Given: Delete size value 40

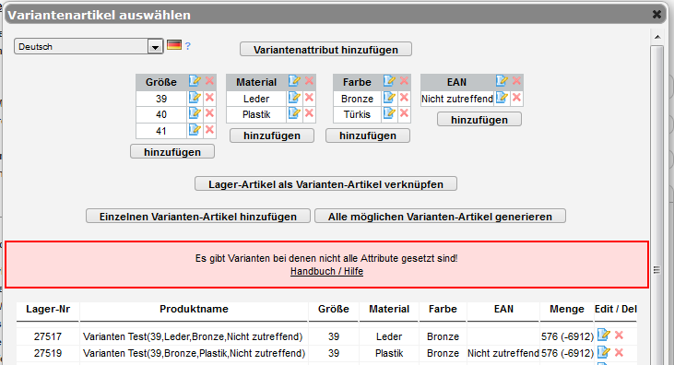Looking at the screenshot, I should pos(209,113).
